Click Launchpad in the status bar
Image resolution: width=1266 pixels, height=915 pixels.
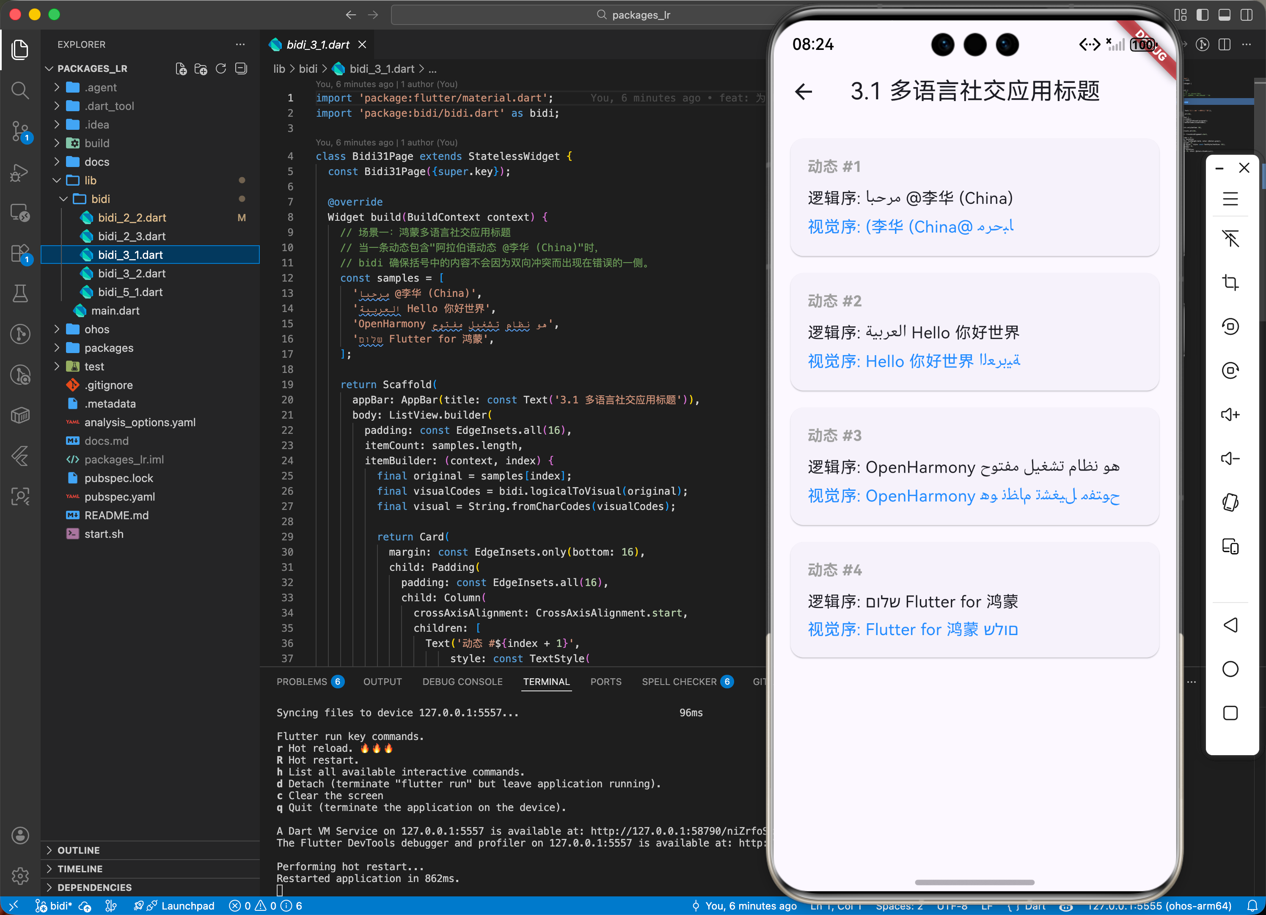click(x=187, y=906)
